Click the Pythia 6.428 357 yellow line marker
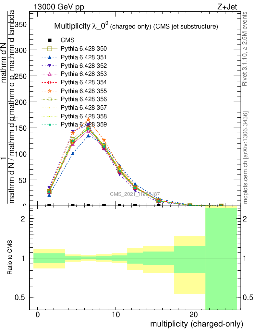Image resolution: width=255 pixels, height=332 pixels. pos(50,108)
